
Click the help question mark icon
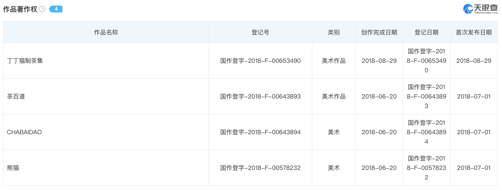[42, 9]
